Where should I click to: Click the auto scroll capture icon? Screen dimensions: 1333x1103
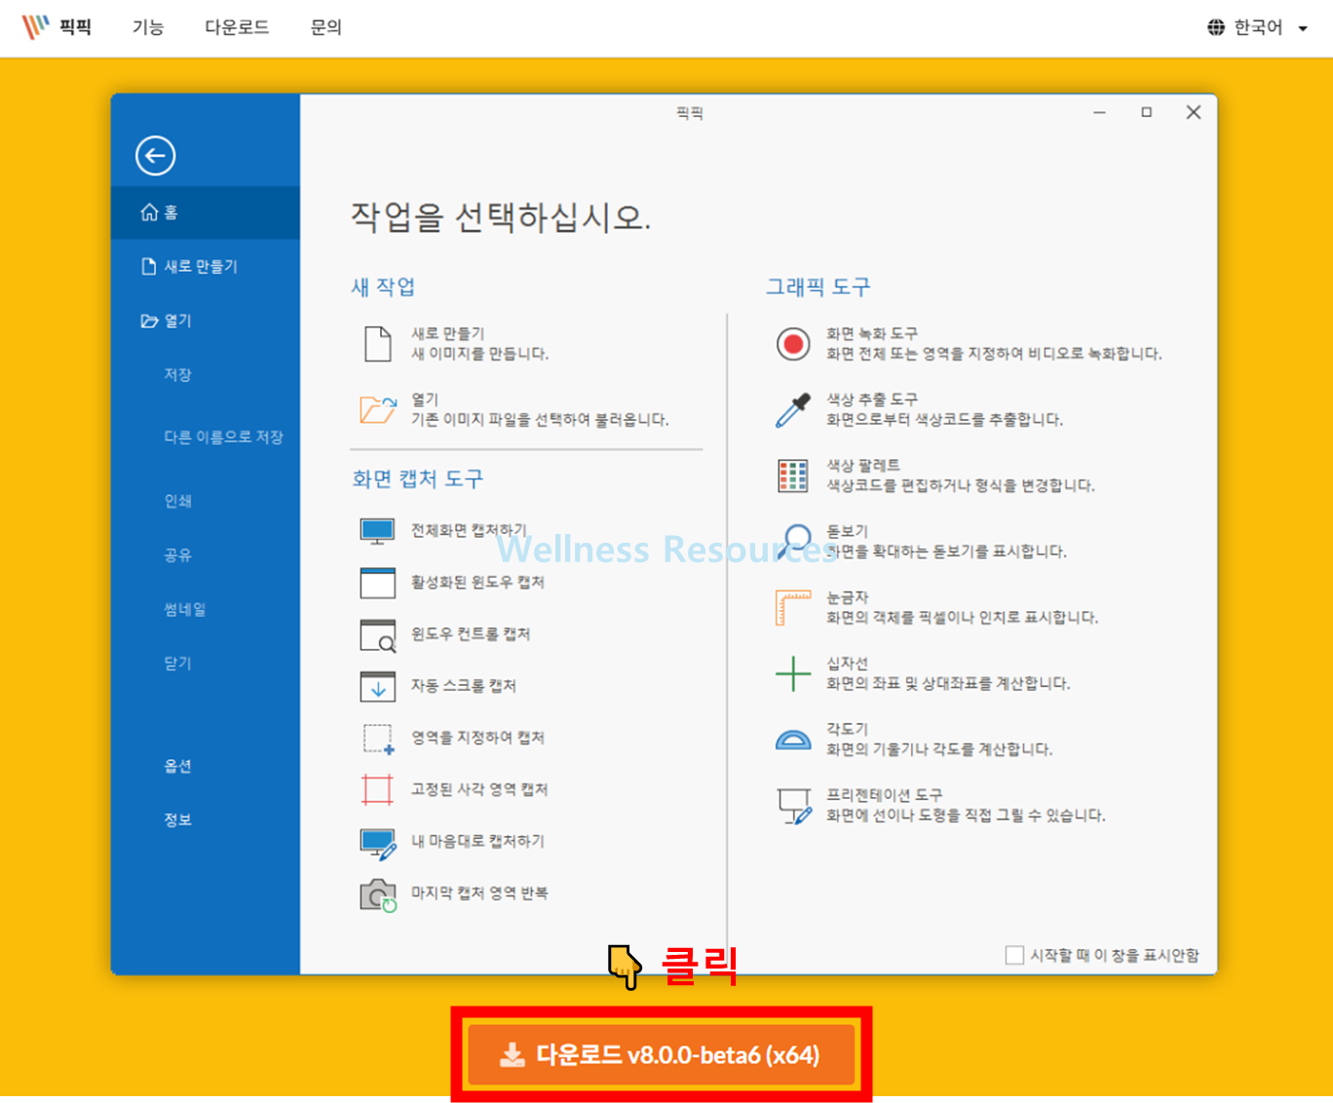coord(377,686)
